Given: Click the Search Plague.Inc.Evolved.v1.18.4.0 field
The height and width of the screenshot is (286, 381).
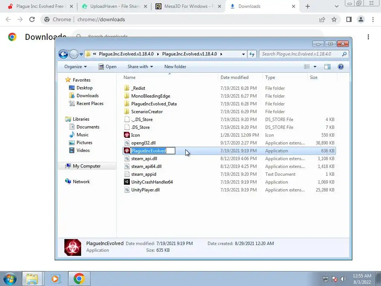Looking at the screenshot, I should pyautogui.click(x=304, y=54).
